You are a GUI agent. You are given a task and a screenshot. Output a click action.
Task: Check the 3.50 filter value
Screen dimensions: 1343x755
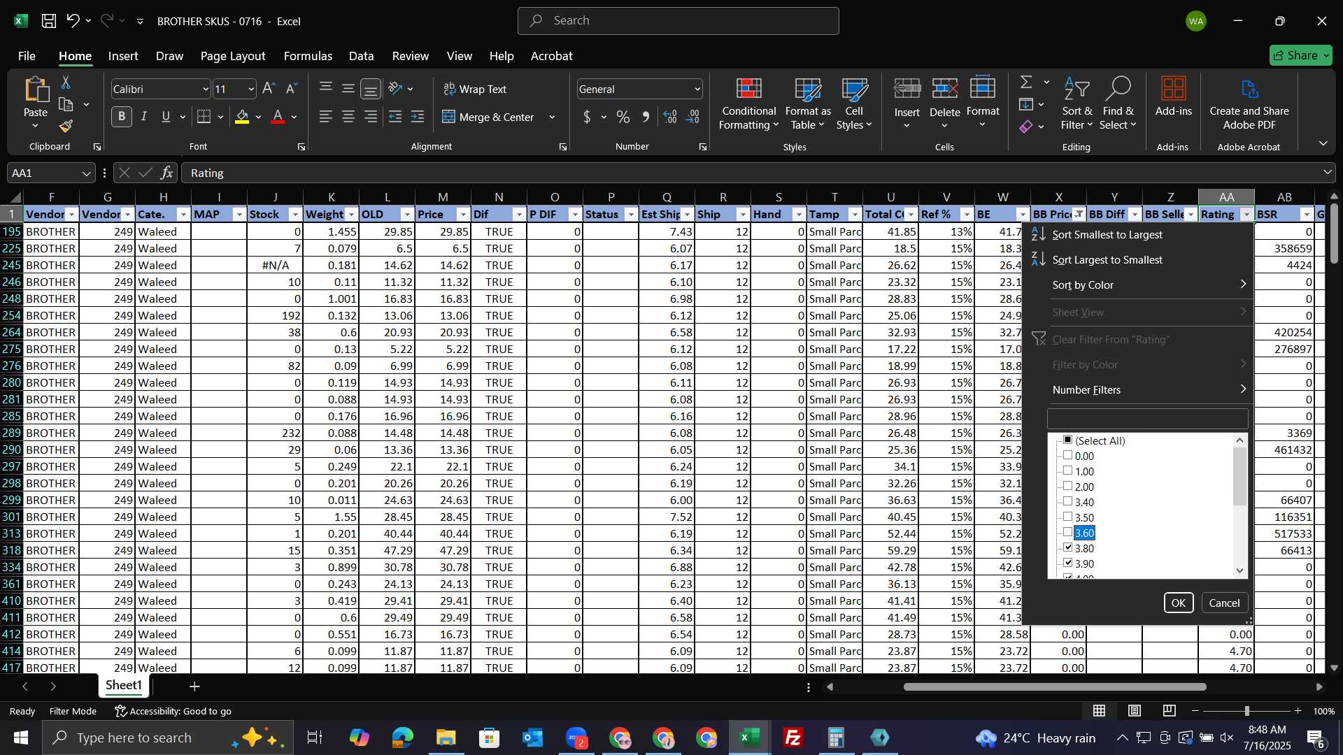(1067, 517)
